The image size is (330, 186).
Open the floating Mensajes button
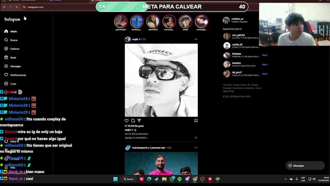(x=305, y=166)
